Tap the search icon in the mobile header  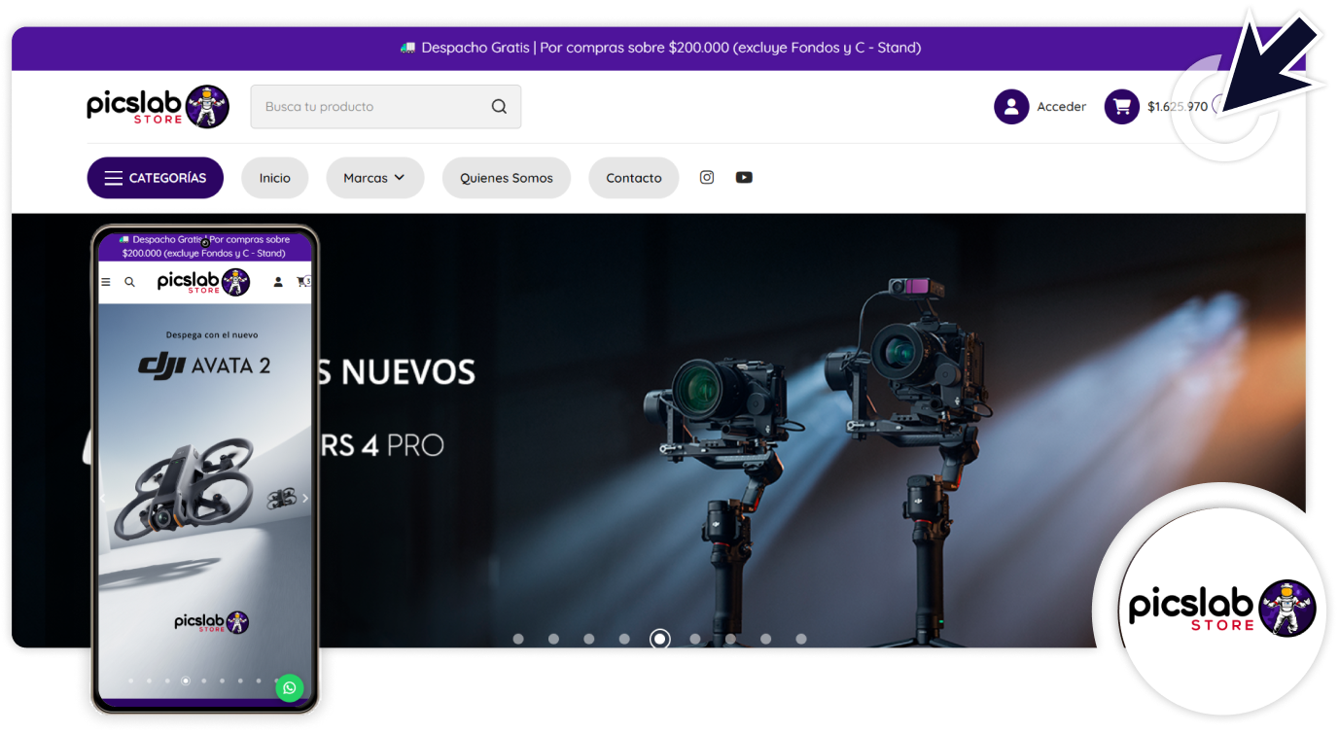[129, 282]
